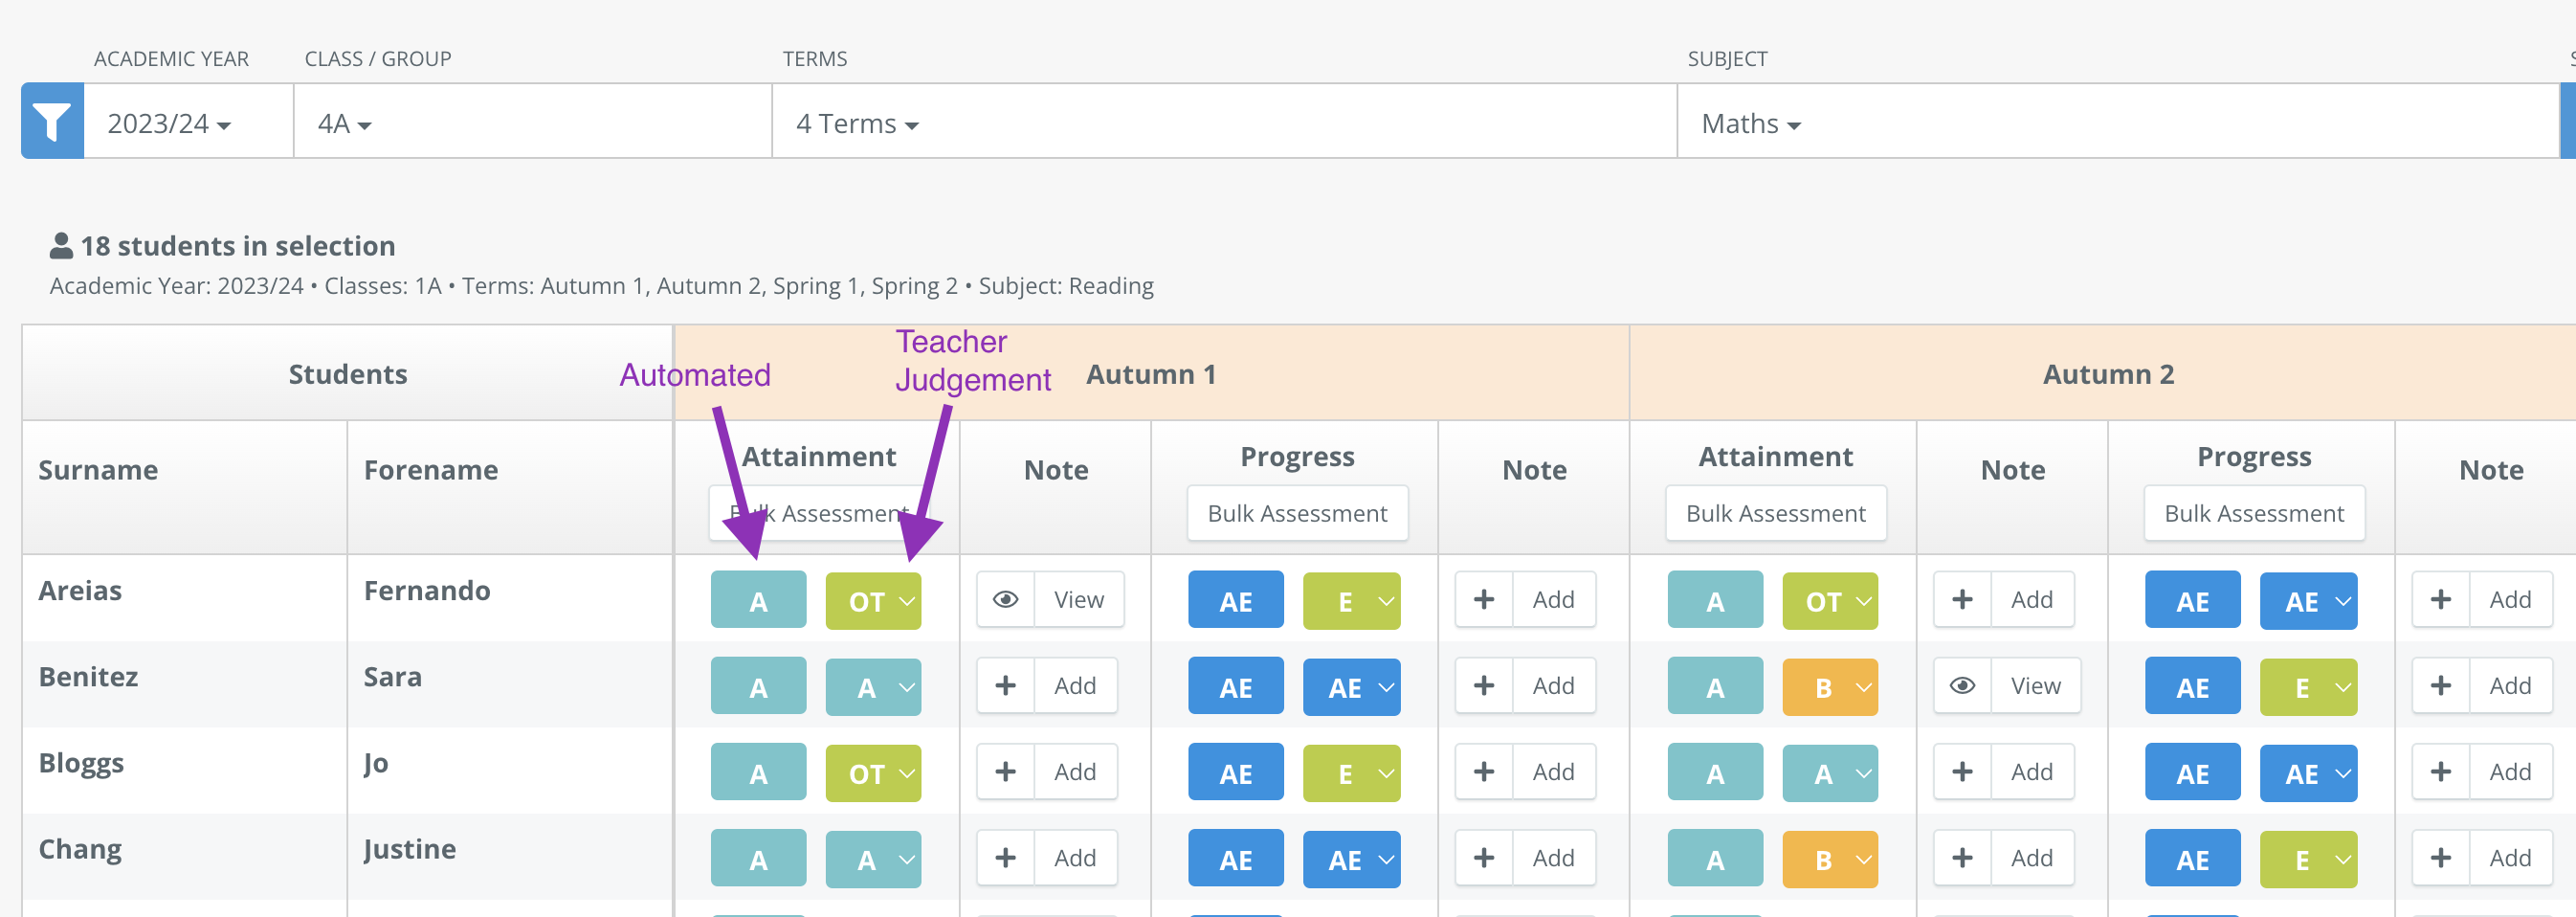Open Chang Autumn 2 B attainment dropdown

click(x=1830, y=858)
